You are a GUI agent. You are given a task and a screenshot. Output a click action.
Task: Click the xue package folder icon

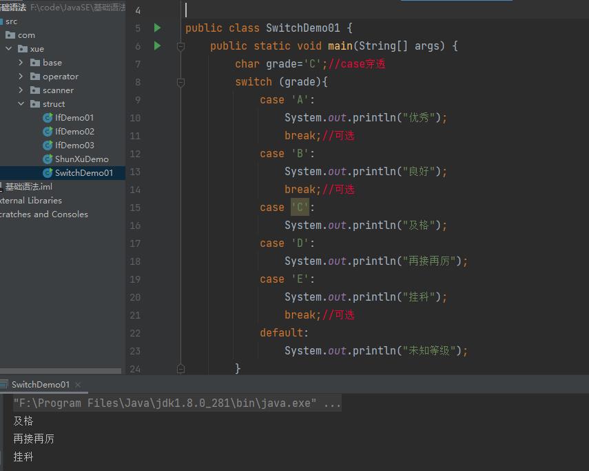[x=23, y=49]
